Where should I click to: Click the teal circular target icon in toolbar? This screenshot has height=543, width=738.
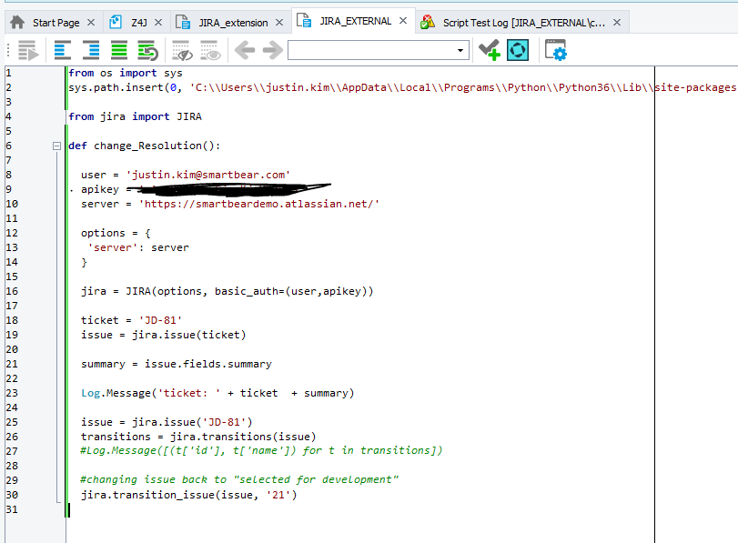[518, 51]
